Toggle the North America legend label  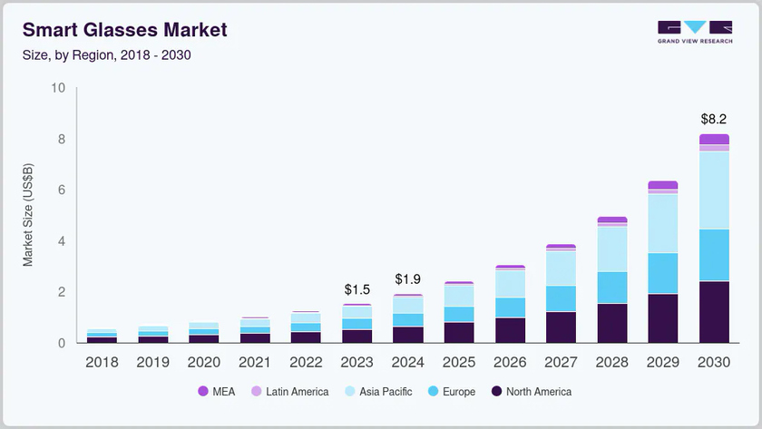coord(538,392)
